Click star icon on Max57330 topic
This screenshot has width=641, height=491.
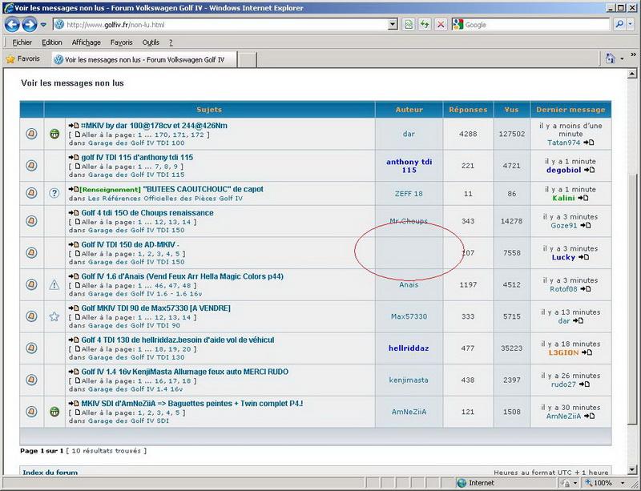[54, 316]
